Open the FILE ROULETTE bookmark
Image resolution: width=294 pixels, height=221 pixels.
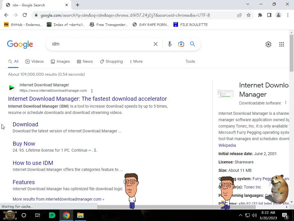(191, 25)
